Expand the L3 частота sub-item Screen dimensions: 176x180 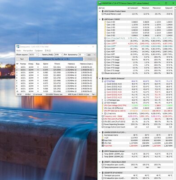[x=102, y=113]
